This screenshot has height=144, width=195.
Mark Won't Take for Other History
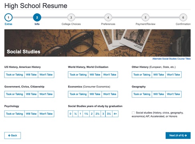pyautogui.click(x=173, y=75)
